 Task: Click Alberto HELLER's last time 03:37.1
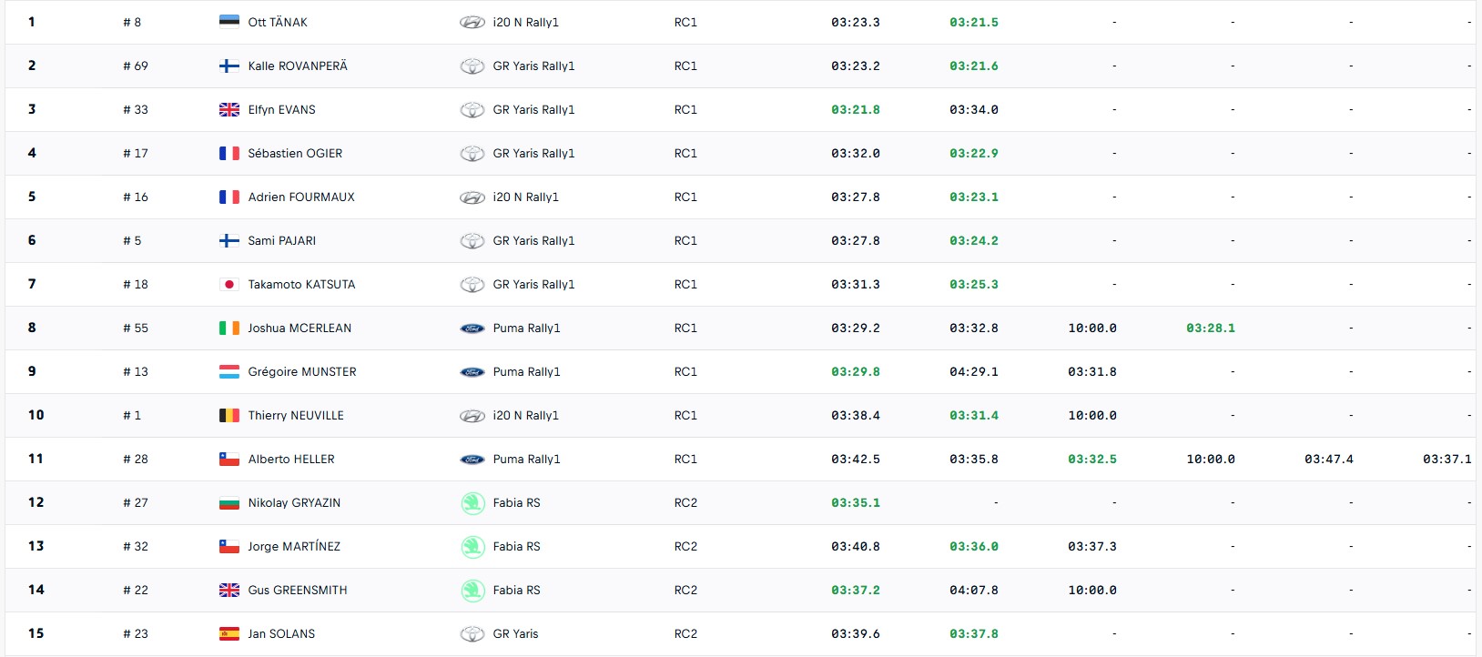[x=1447, y=459]
